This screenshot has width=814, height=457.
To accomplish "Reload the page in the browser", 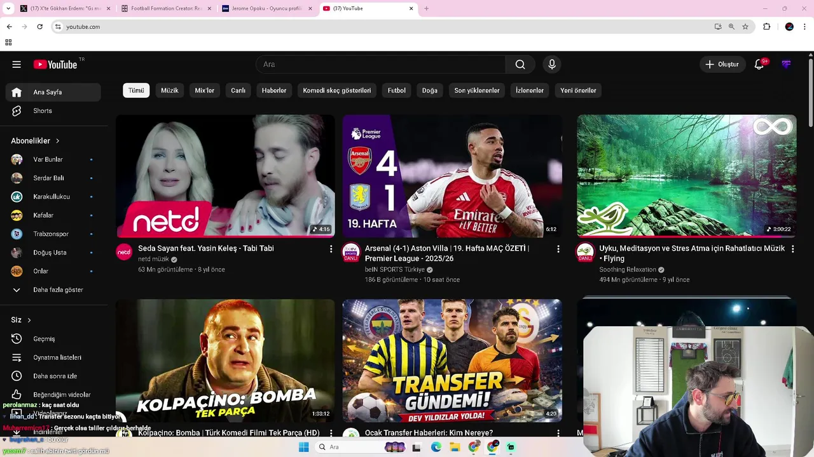I will (39, 27).
